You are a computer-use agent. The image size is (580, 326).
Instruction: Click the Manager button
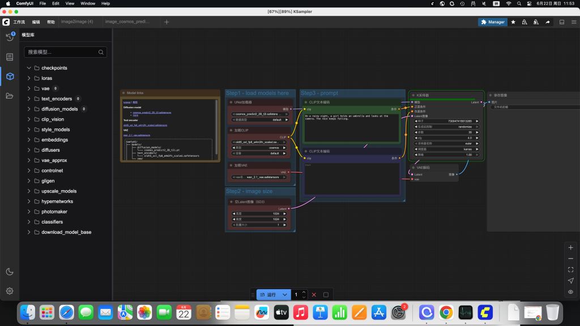coord(493,22)
